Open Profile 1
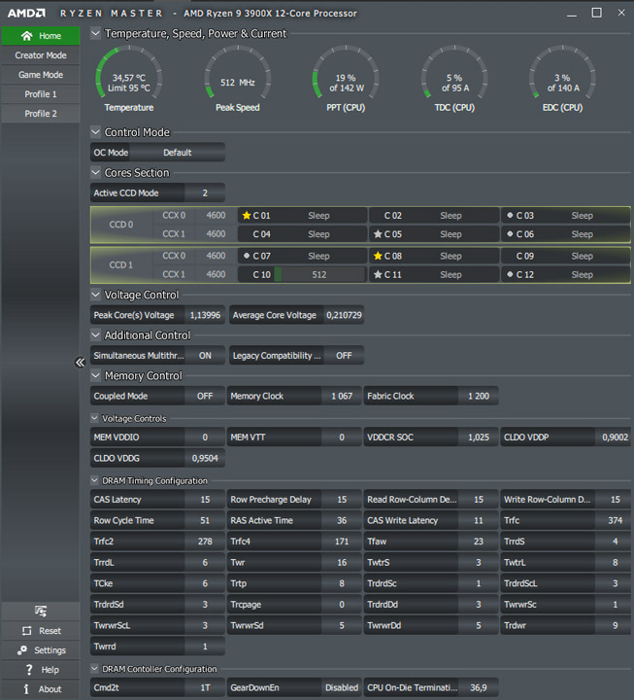The width and height of the screenshot is (634, 700). 41,94
